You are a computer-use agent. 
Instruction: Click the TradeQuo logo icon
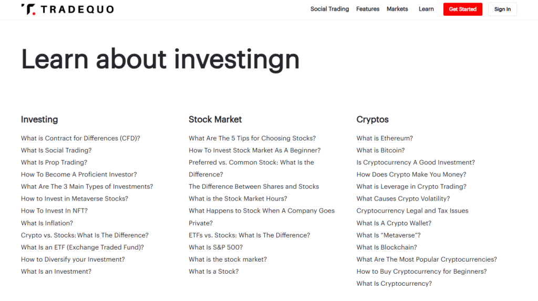pyautogui.click(x=28, y=9)
